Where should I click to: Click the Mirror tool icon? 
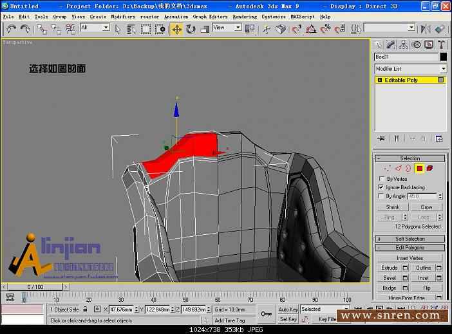click(x=426, y=29)
